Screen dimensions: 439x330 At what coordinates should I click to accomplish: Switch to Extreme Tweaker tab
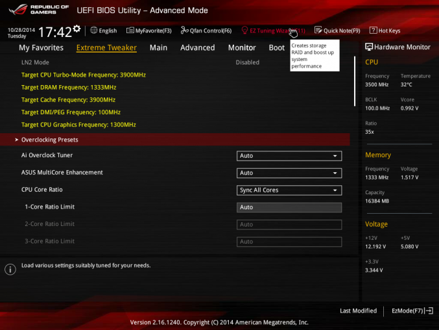[x=106, y=47]
